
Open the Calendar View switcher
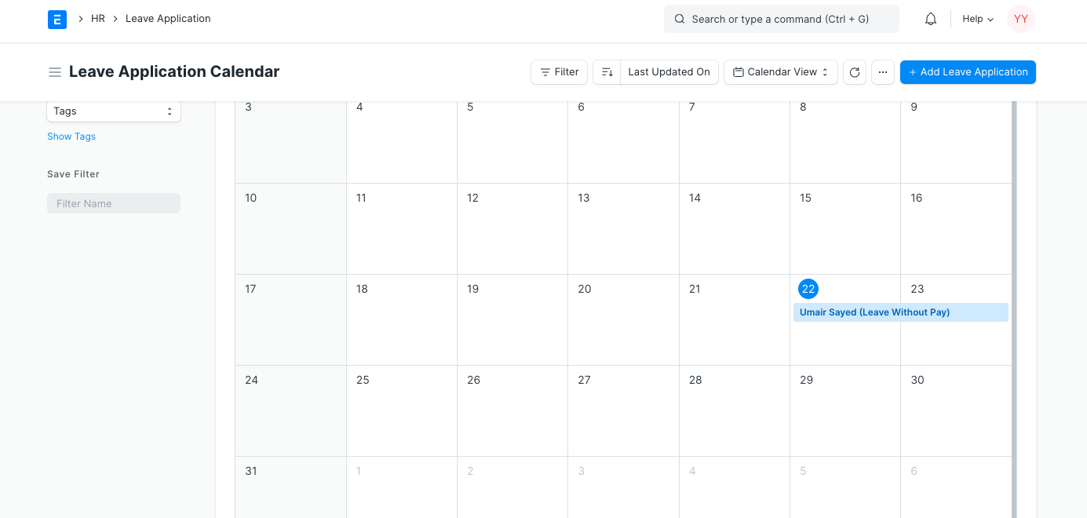(781, 72)
